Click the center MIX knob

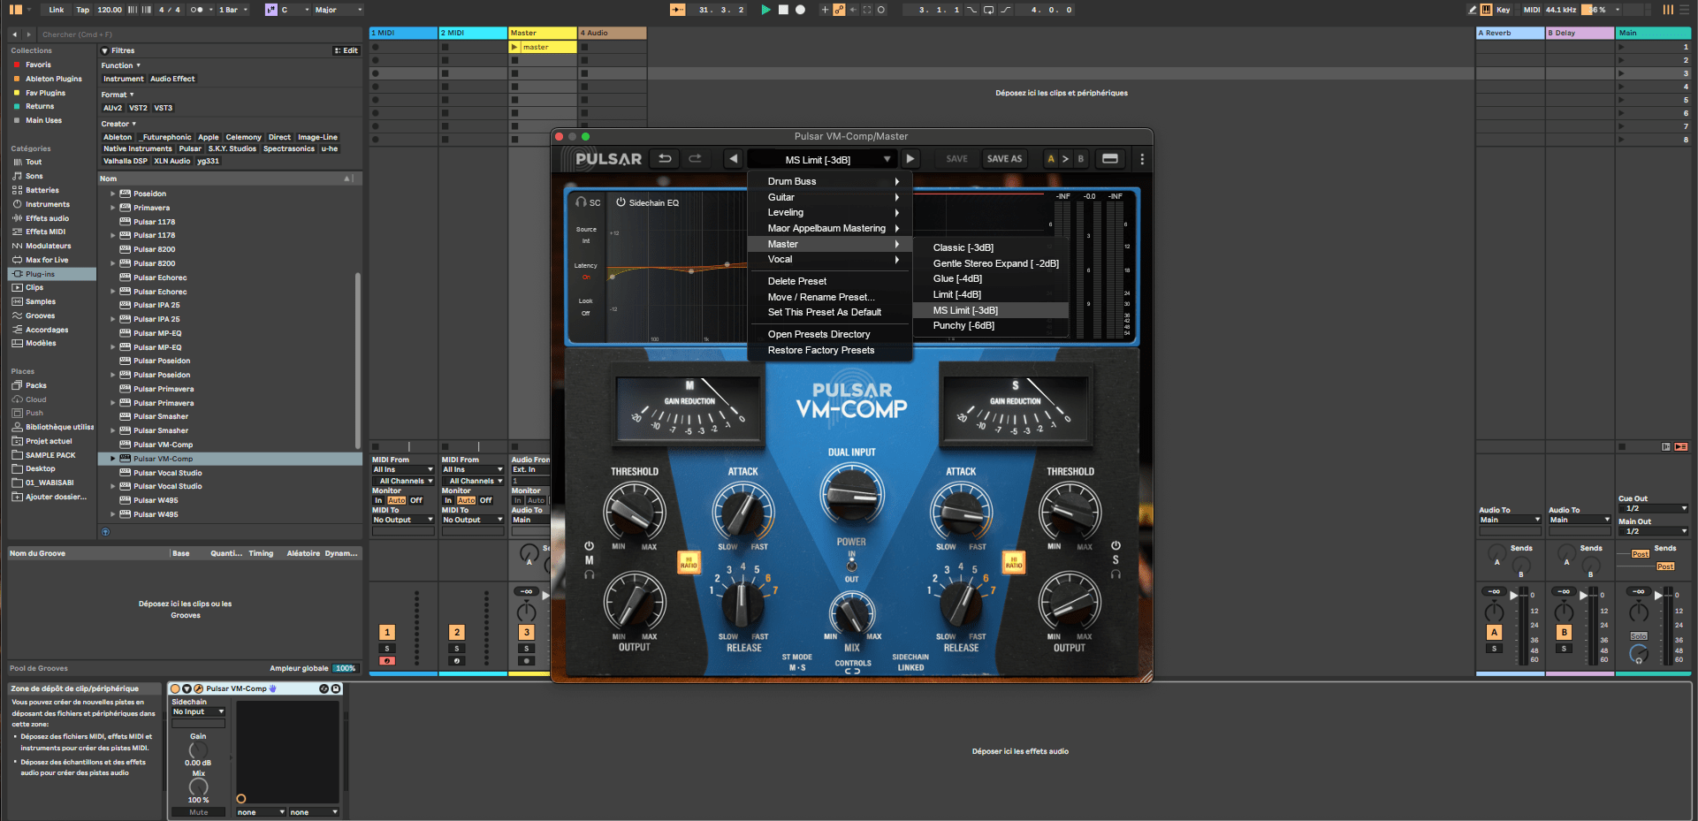tap(852, 612)
